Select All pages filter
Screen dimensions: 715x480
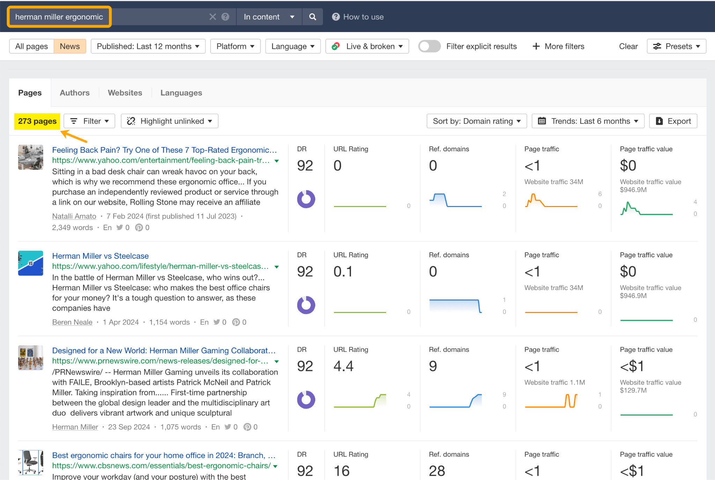[x=31, y=46]
